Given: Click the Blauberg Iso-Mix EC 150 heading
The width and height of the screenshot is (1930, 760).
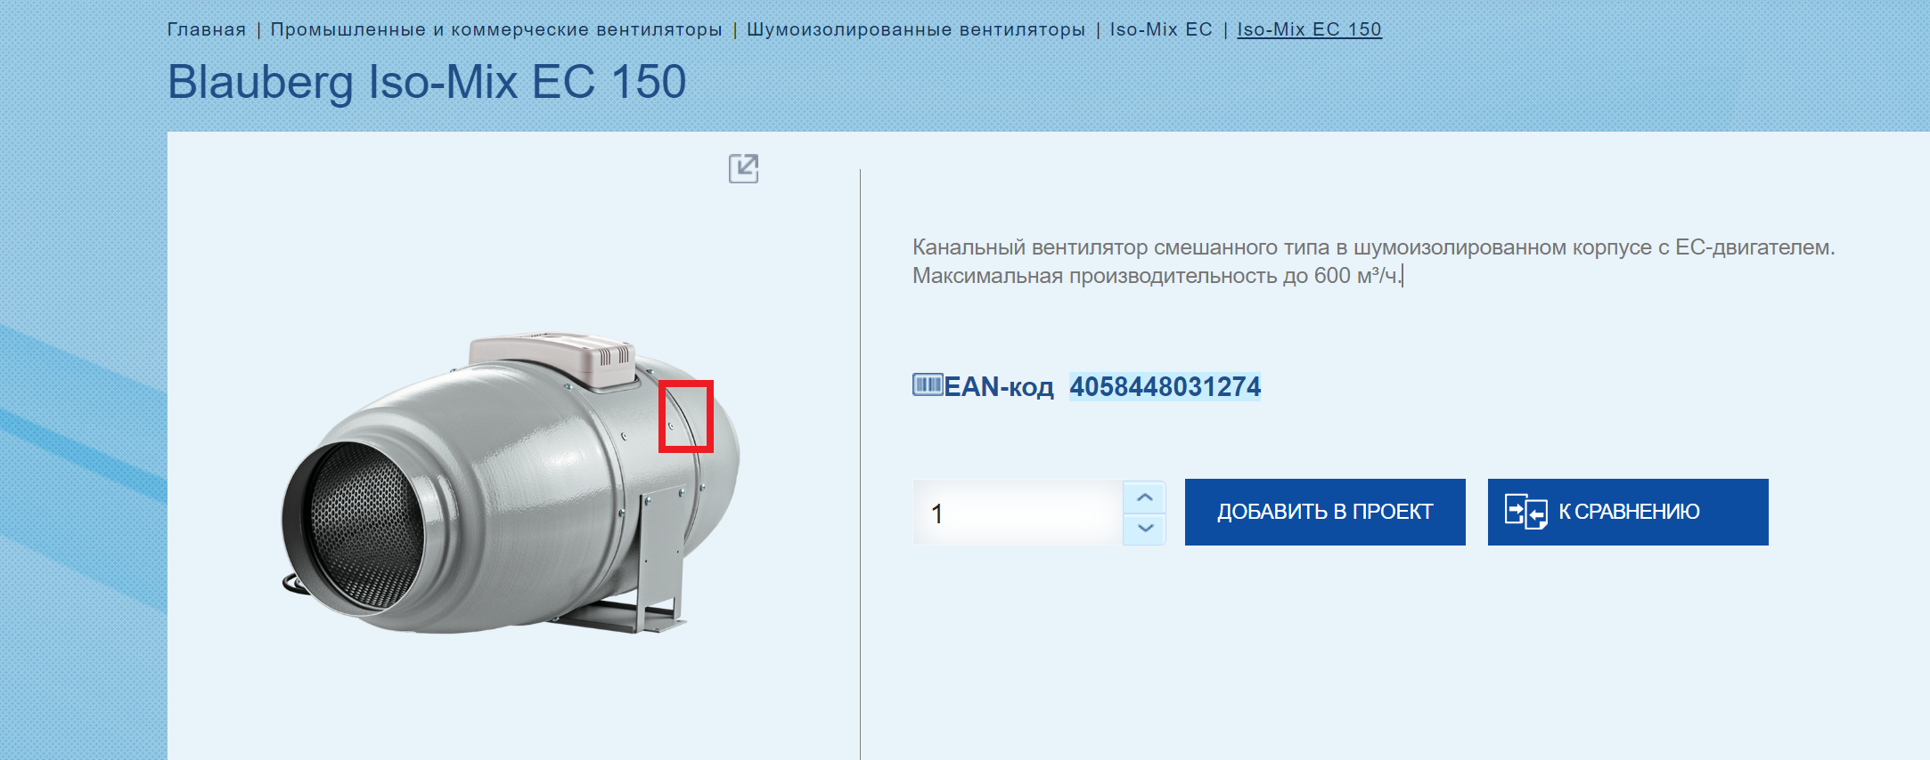Looking at the screenshot, I should pyautogui.click(x=427, y=82).
